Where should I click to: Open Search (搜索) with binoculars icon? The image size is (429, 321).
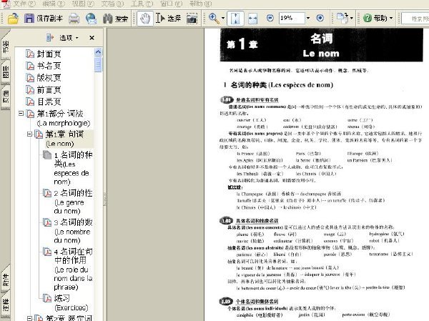click(115, 19)
